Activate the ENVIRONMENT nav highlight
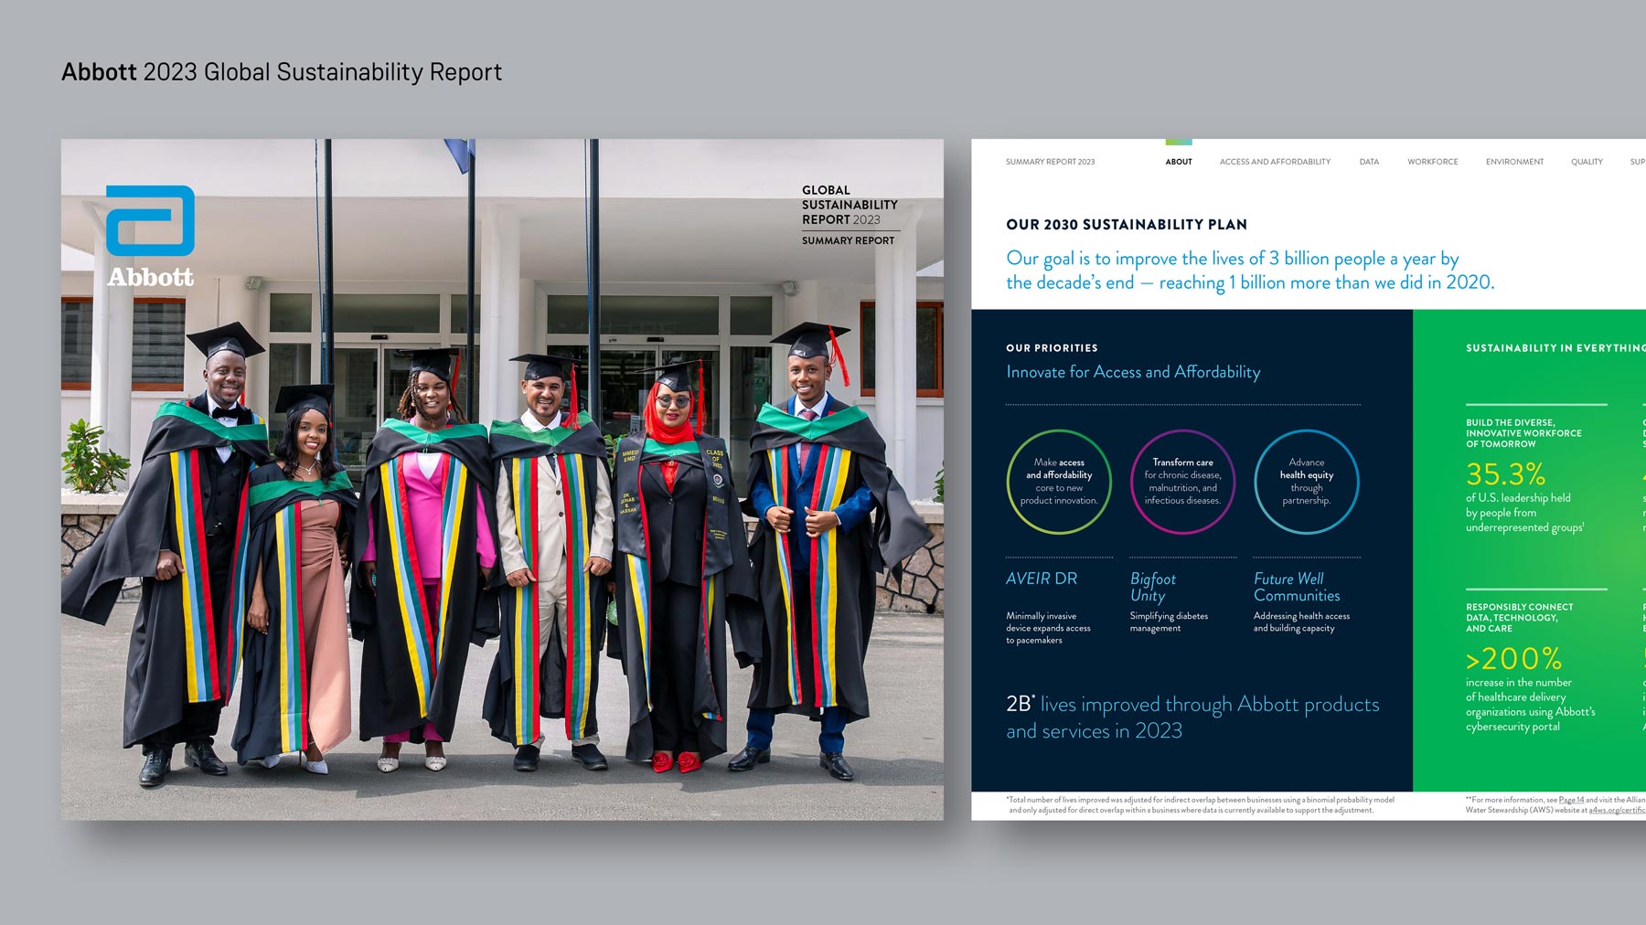This screenshot has width=1646, height=925. 1514,162
